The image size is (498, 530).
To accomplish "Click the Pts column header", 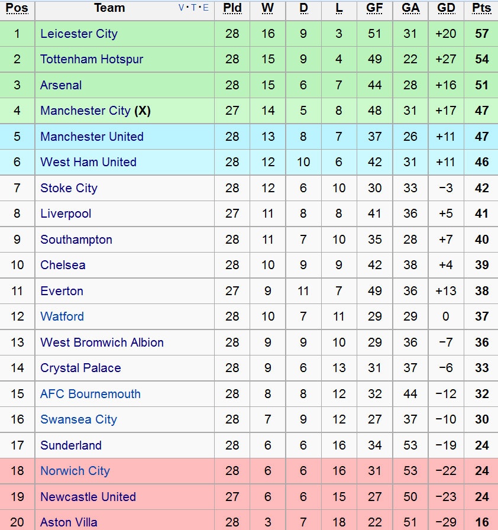I will [x=481, y=8].
